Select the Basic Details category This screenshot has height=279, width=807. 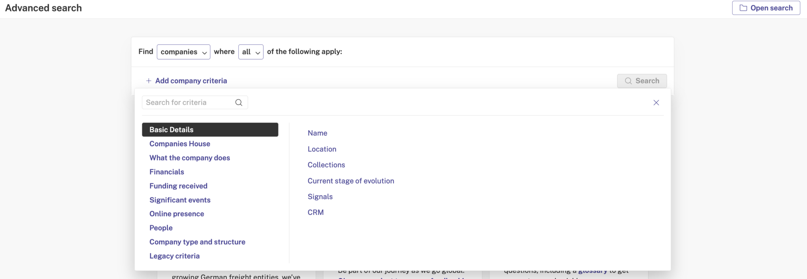pos(210,130)
